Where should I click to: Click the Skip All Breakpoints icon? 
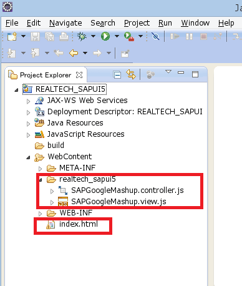pyautogui.click(x=155, y=36)
